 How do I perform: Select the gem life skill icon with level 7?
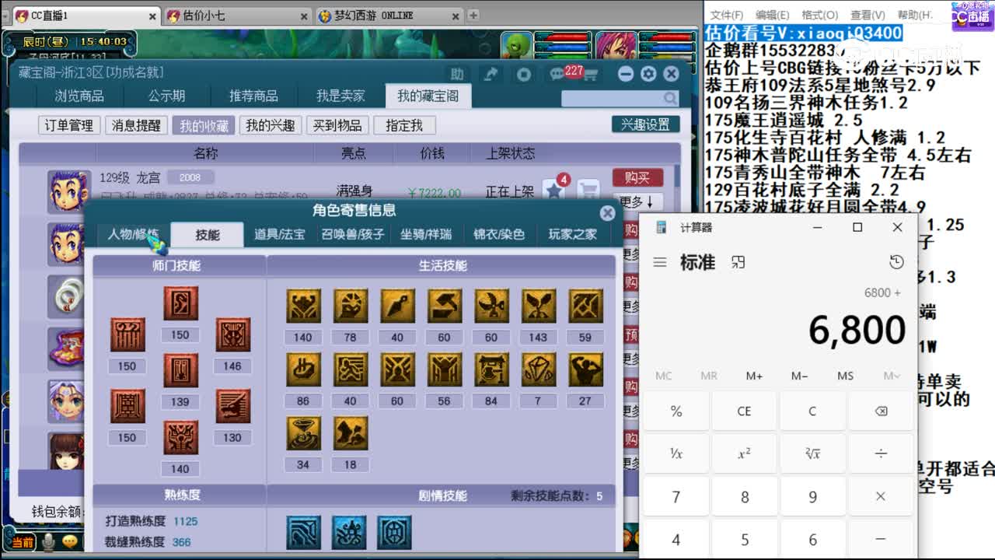(x=538, y=370)
